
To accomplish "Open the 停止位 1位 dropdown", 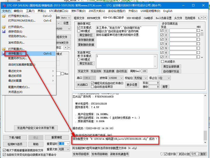I will (164, 78).
